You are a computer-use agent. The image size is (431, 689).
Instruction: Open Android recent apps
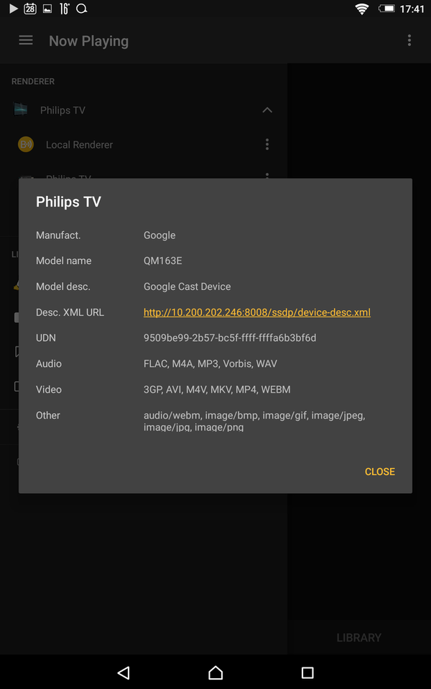tap(307, 672)
